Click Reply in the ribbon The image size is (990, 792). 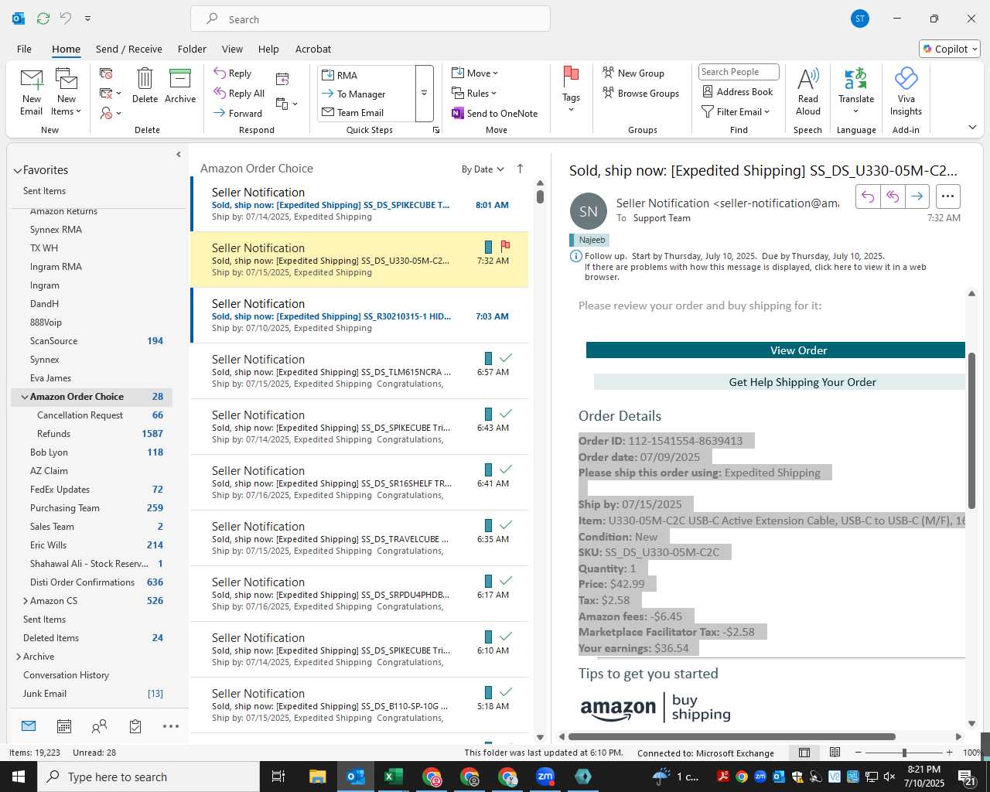tap(233, 73)
